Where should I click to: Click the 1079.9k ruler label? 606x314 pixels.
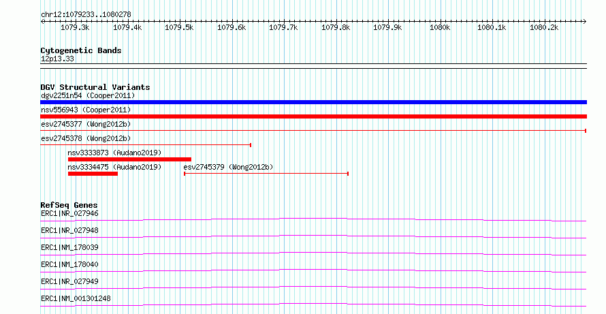(387, 28)
